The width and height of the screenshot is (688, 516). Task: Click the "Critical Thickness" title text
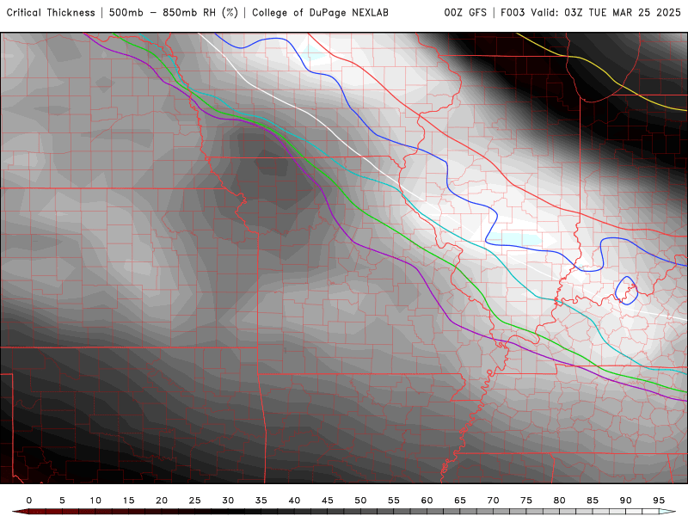pyautogui.click(x=51, y=13)
